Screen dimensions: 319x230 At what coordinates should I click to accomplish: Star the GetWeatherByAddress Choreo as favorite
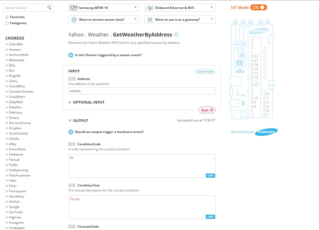tap(177, 34)
